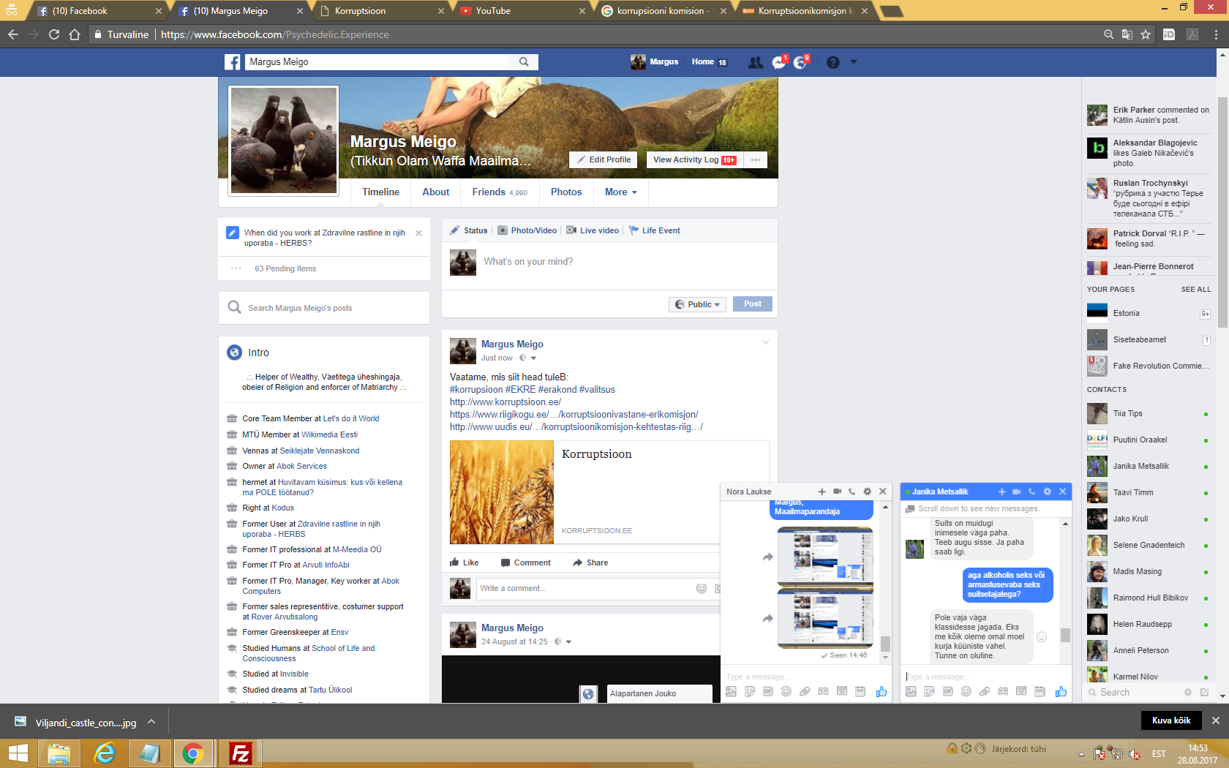This screenshot has height=768, width=1229.
Task: Open the friend requests icon
Action: click(756, 63)
